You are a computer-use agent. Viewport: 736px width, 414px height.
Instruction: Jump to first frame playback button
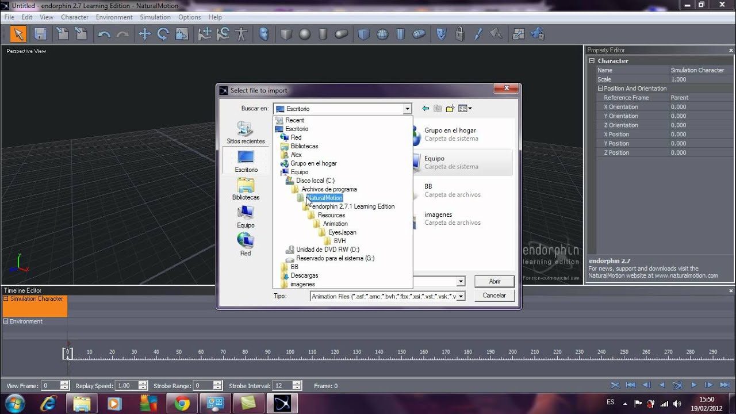coord(631,385)
